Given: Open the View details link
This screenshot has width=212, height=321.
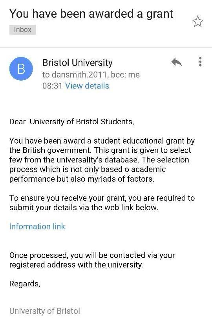Looking at the screenshot, I should 87,86.
